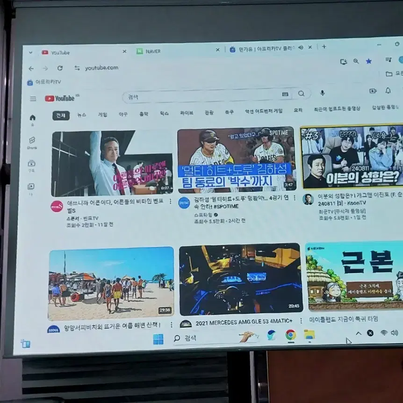Open the YouTube hamburger guide menu
The width and height of the screenshot is (403, 403).
(33, 99)
